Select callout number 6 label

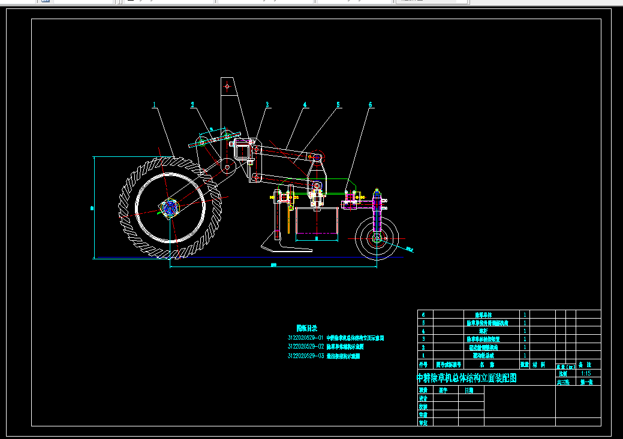click(370, 105)
